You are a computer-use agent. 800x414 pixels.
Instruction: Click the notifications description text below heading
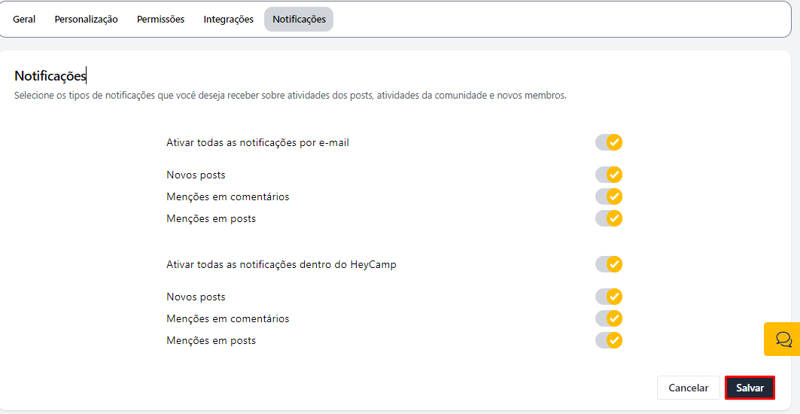(x=290, y=96)
